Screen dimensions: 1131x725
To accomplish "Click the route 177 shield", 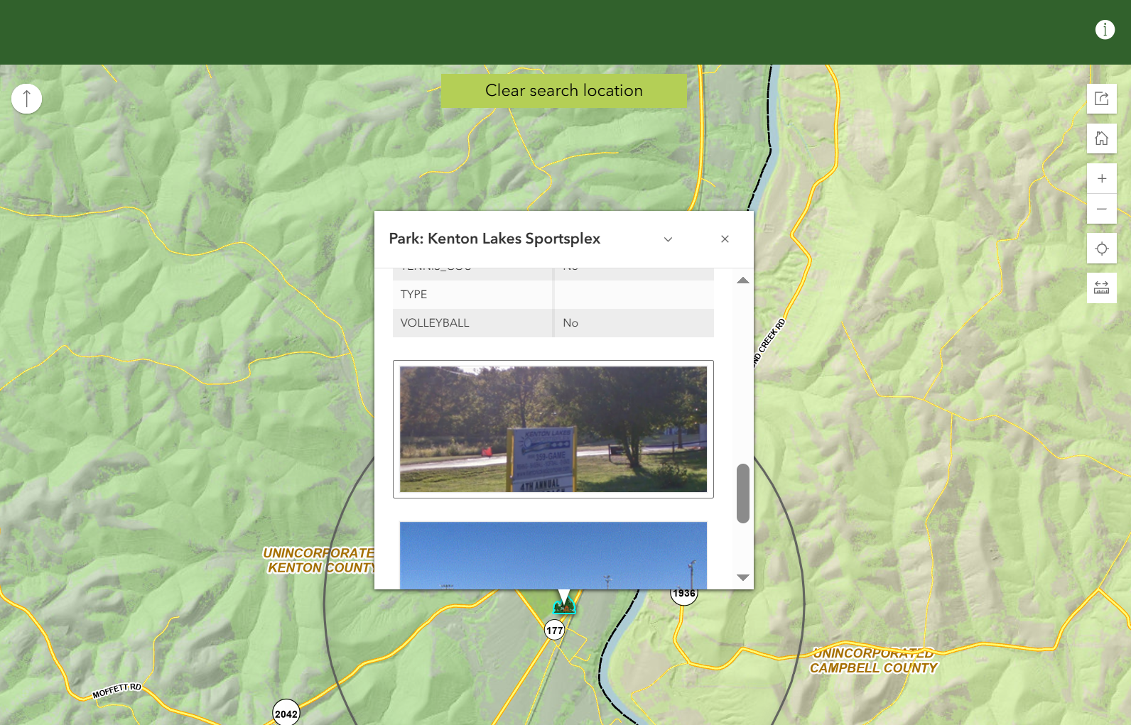I will click(555, 630).
